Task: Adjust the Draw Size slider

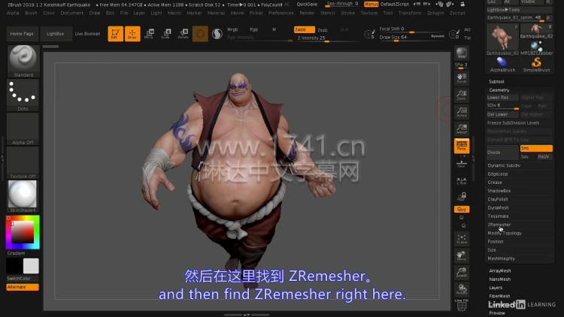Action: (412, 37)
